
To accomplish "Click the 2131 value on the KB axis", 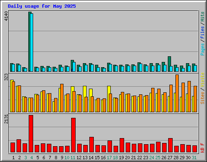I will tap(6, 119).
